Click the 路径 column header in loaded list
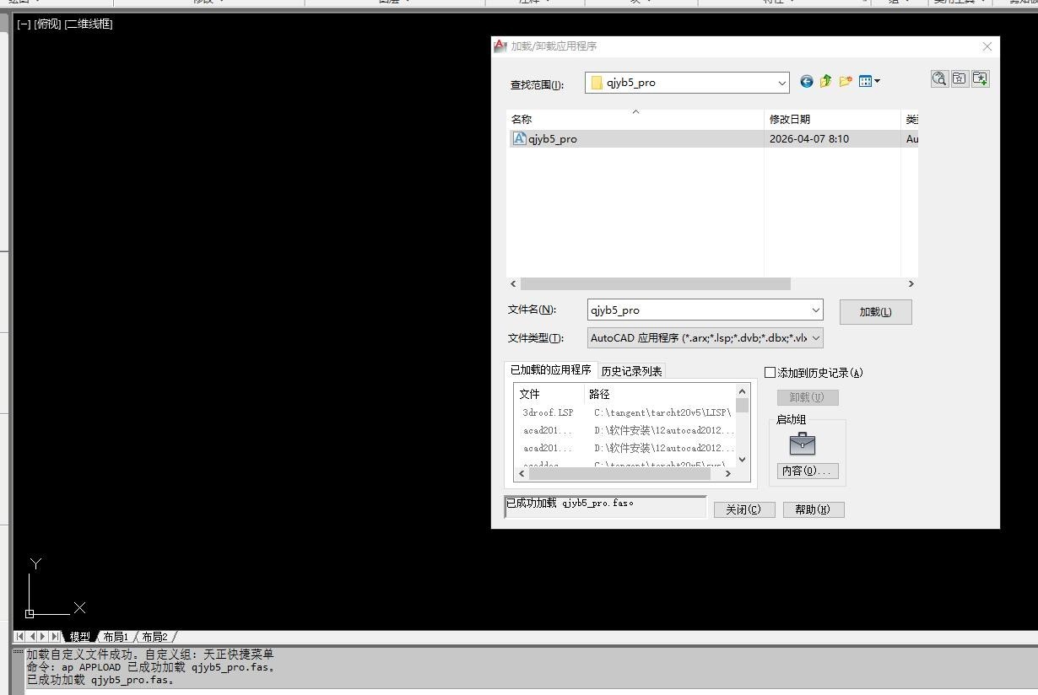The height and width of the screenshot is (695, 1038). [660, 394]
